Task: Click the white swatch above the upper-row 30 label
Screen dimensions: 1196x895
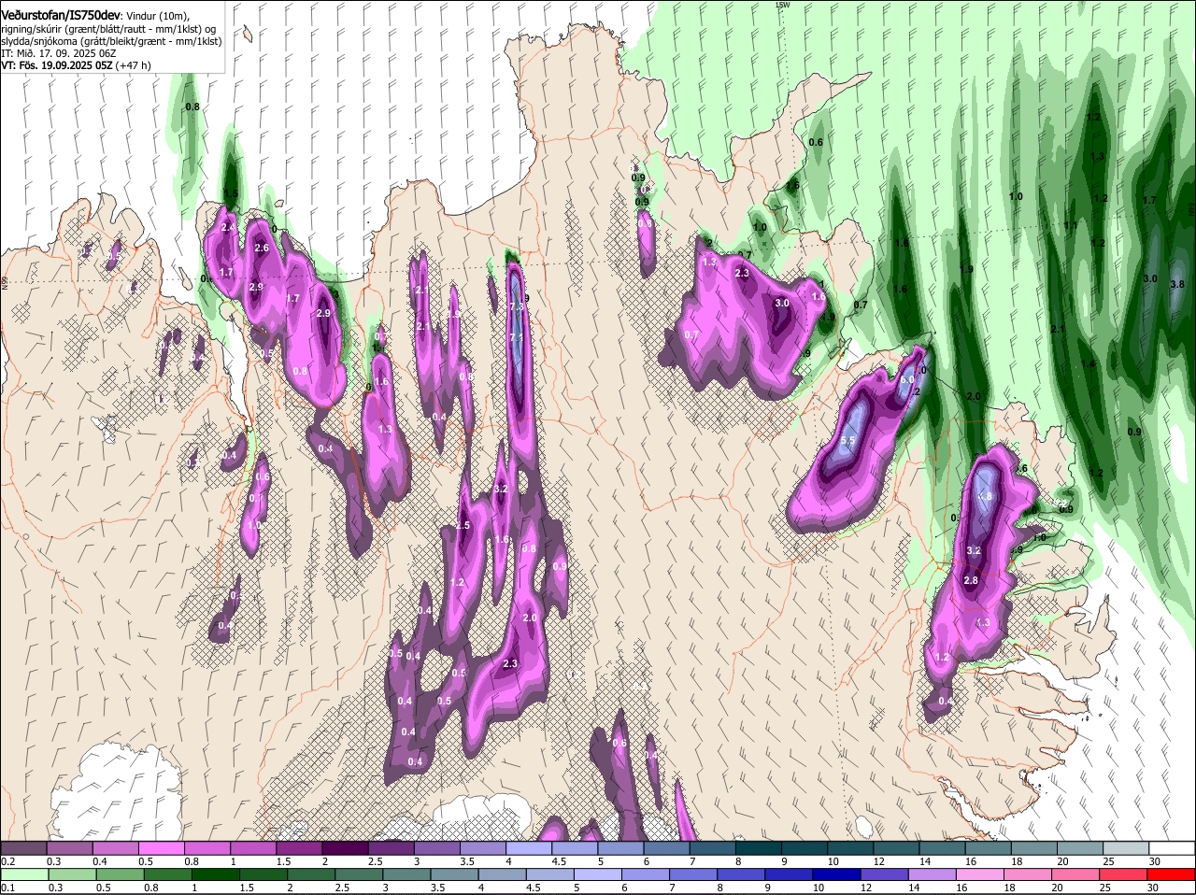Action: [1172, 847]
